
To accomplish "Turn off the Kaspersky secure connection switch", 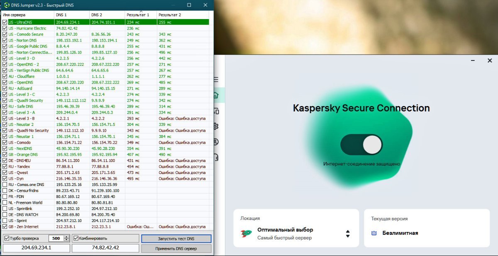I will click(x=361, y=145).
